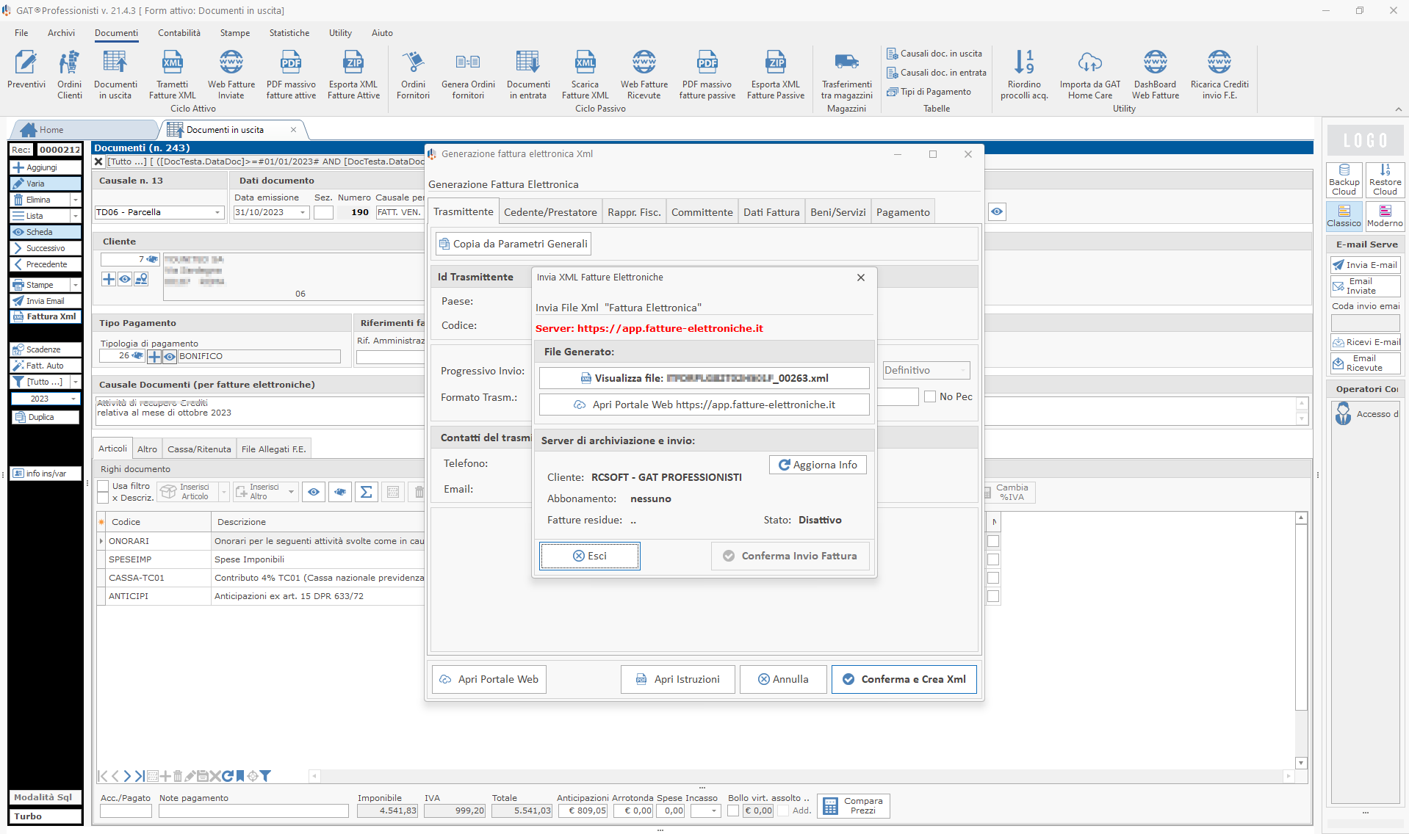Click Backup Cloud icon in right panel

(1344, 180)
